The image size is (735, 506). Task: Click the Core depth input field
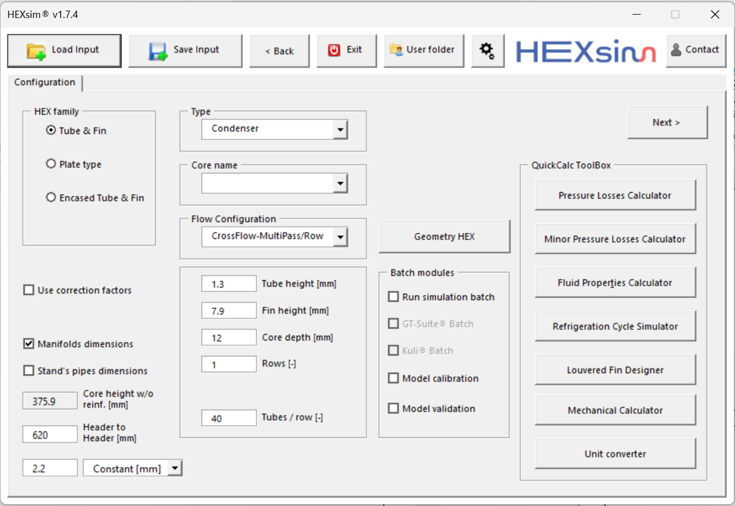(x=228, y=338)
